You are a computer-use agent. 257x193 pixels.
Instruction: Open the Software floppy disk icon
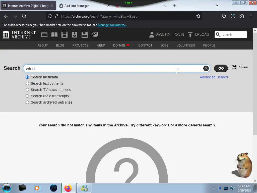tap(85, 35)
